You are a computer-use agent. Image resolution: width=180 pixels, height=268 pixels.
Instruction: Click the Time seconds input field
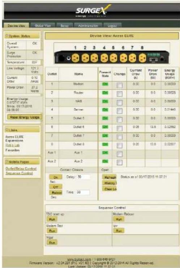[83, 192]
